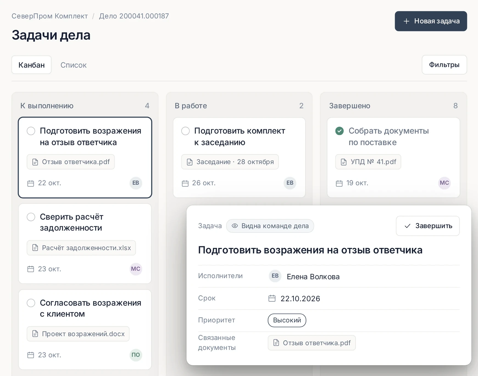The height and width of the screenshot is (376, 478).
Task: Go to СеверПром Комплект breadcrumb
Action: [50, 16]
